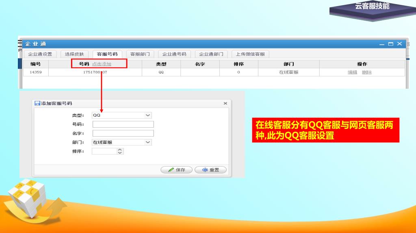Viewport: 416px width, 233px height.
Task: Click the 编号 column header
Action: (36, 64)
